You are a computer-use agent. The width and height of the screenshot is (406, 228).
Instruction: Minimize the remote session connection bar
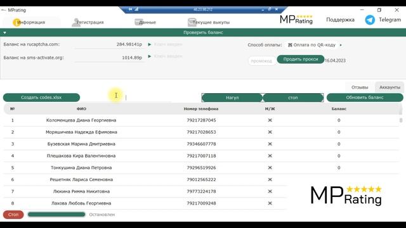(263, 9)
